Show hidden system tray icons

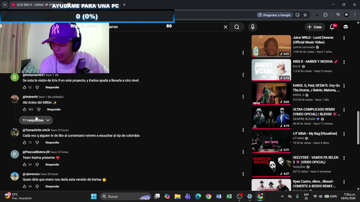[282, 196]
